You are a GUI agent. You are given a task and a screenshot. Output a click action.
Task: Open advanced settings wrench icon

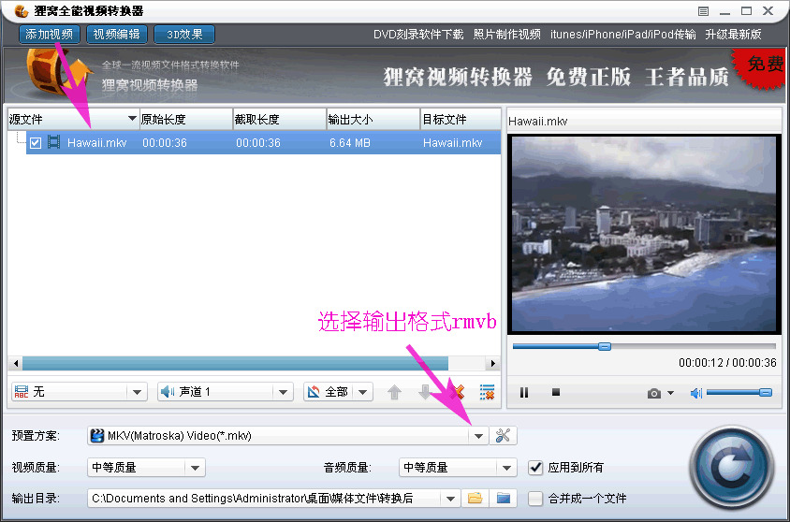click(503, 436)
